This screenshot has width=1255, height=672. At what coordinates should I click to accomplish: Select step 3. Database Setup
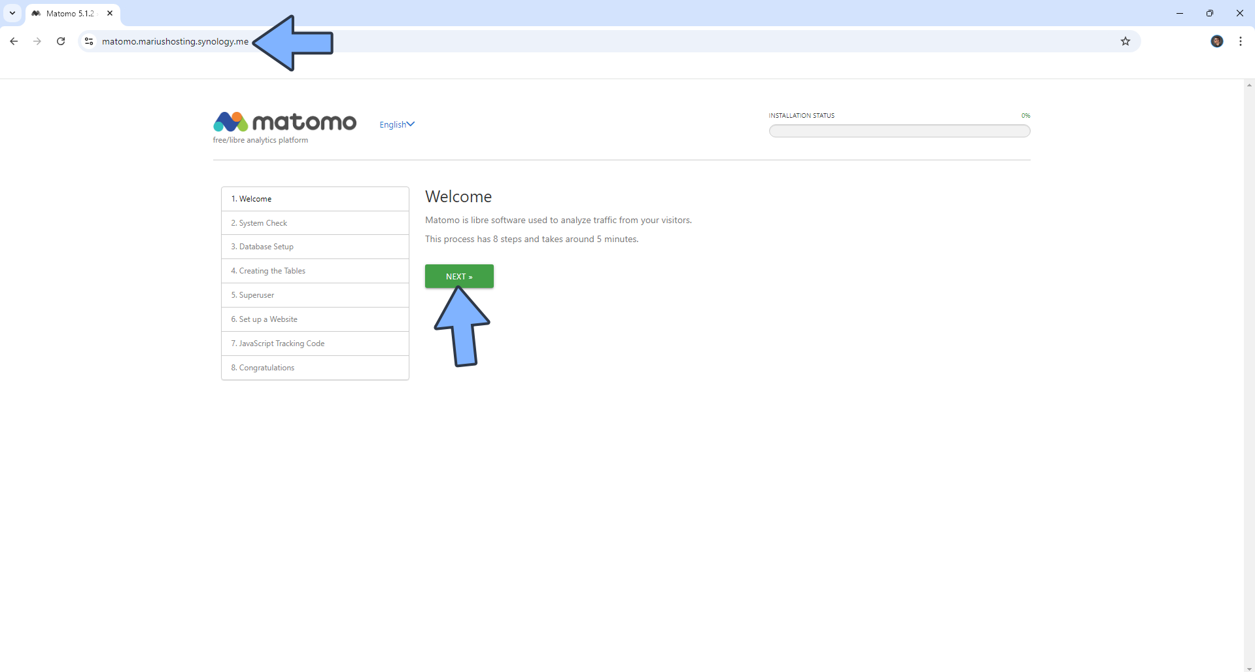pyautogui.click(x=315, y=247)
